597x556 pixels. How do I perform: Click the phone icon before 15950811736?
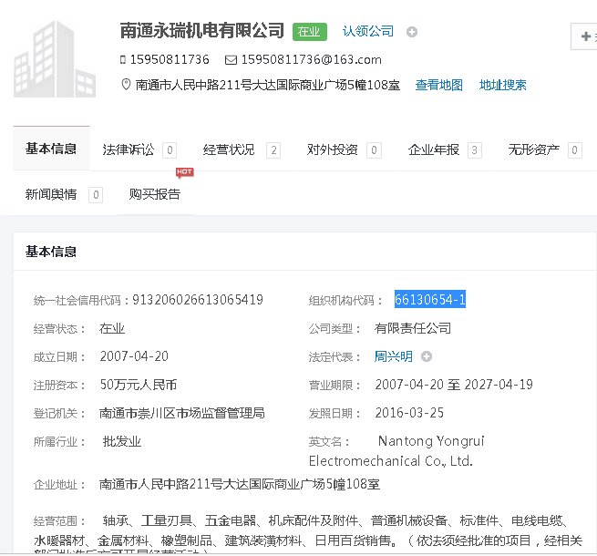coord(124,60)
